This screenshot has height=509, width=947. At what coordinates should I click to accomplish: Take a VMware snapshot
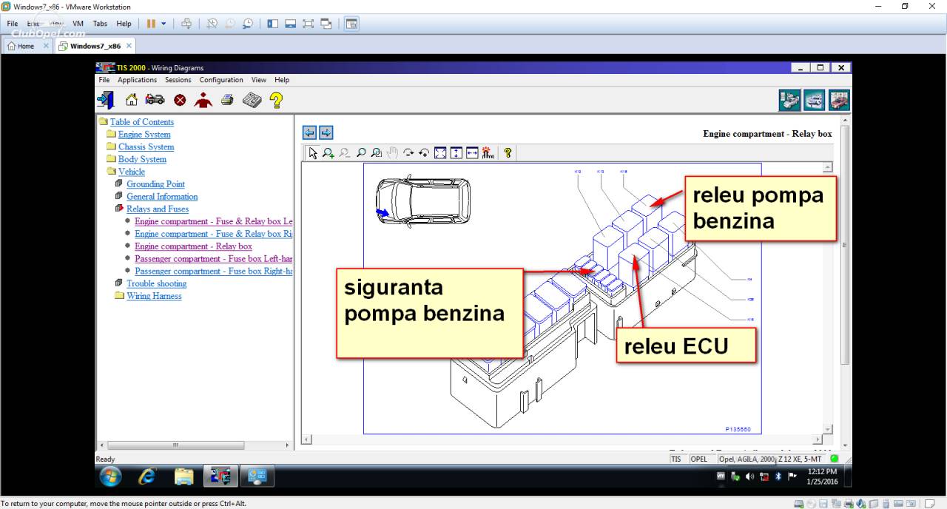pos(212,24)
